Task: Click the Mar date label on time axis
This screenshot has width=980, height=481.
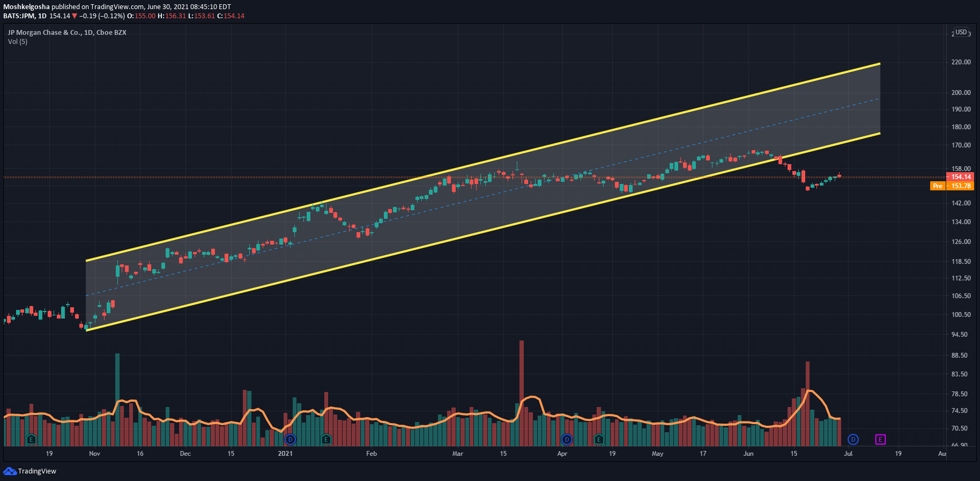Action: (458, 454)
